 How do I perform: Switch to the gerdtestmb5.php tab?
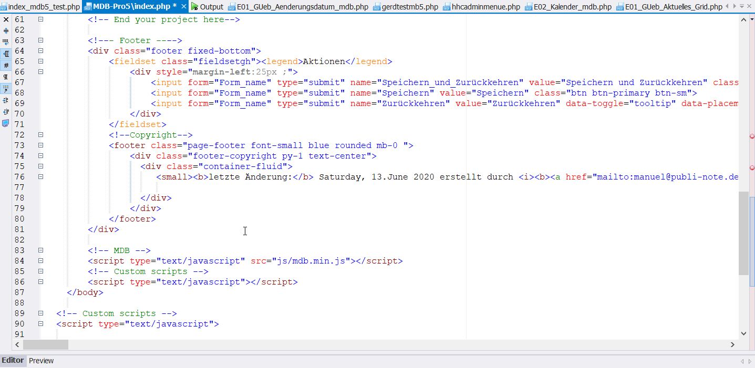[x=405, y=7]
